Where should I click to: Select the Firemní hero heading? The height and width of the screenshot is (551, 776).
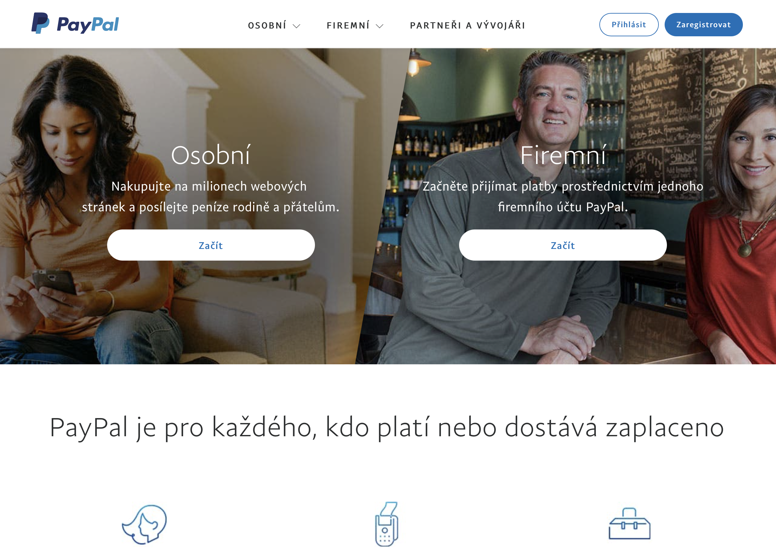[563, 155]
